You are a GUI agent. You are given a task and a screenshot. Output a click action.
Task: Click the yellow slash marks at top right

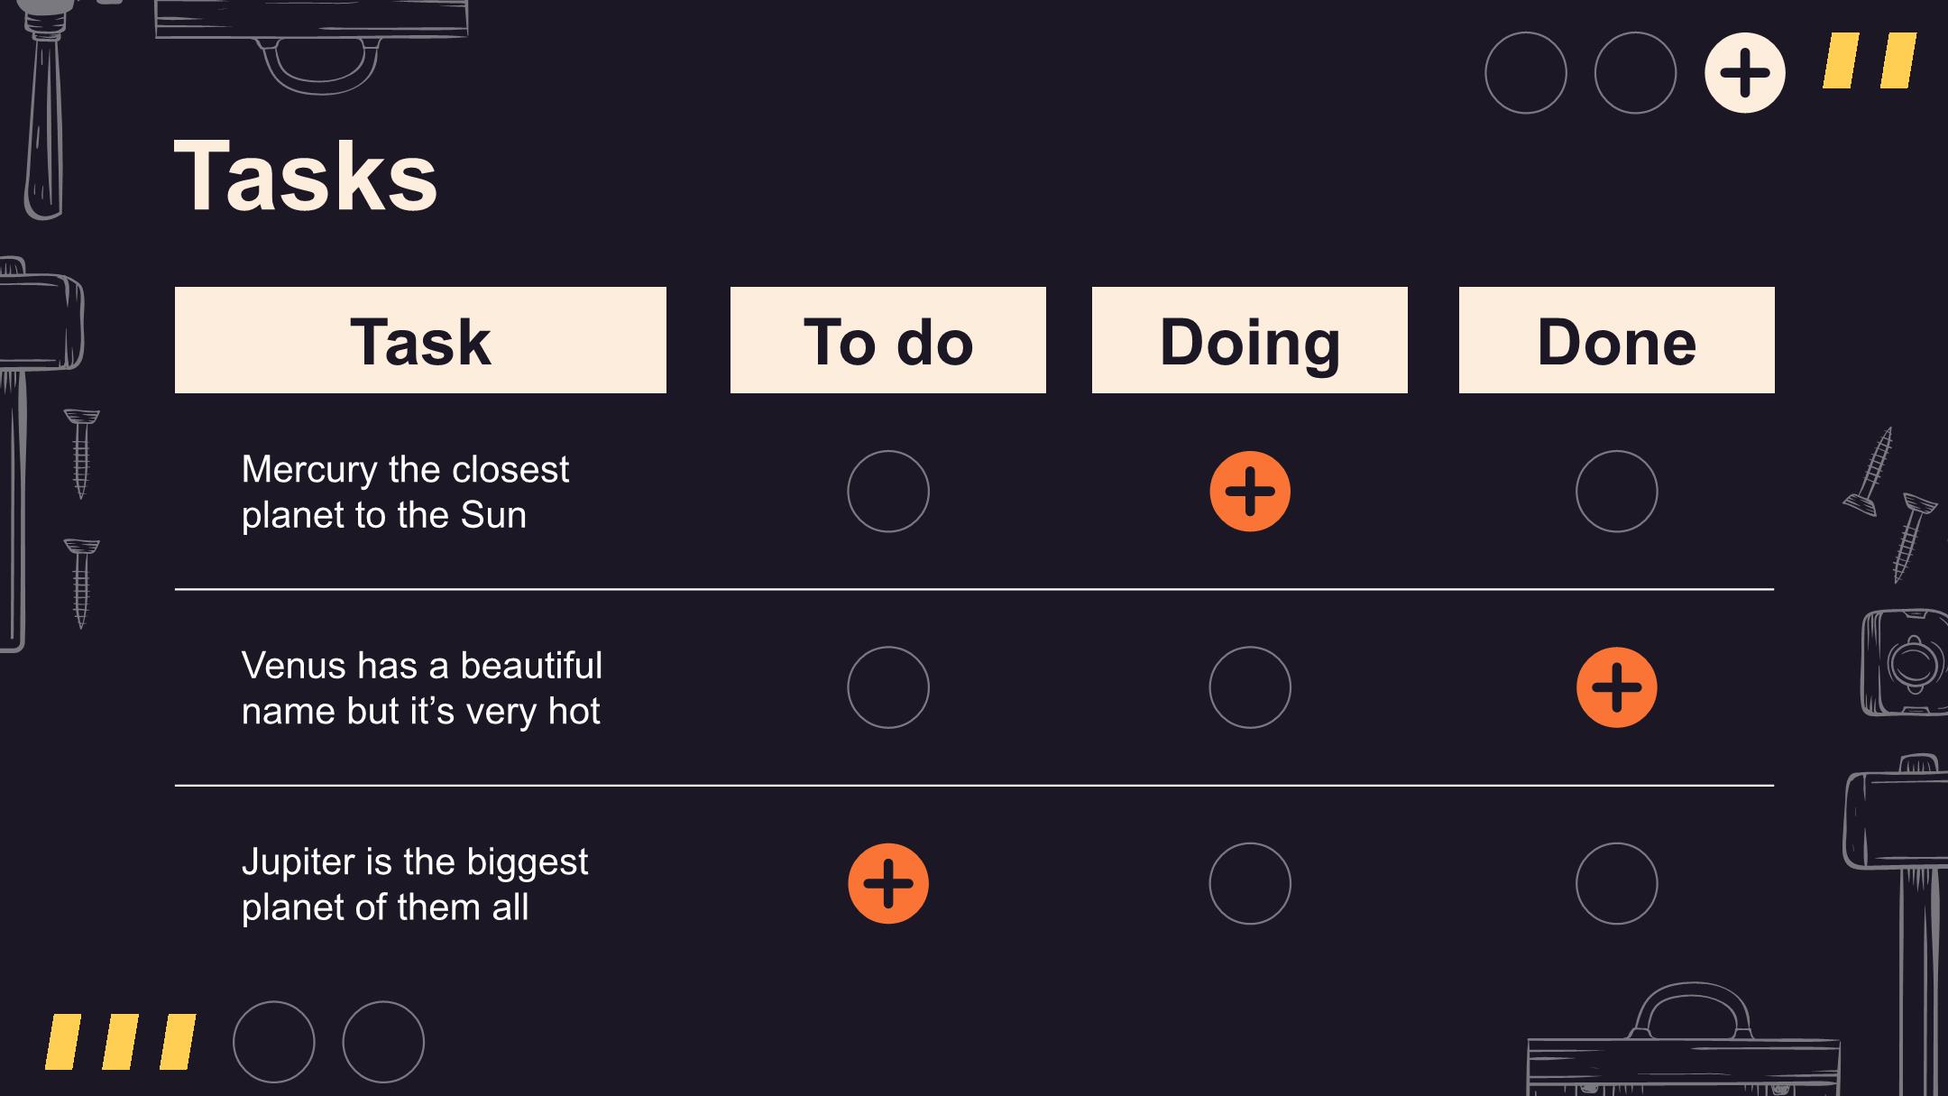pos(1870,60)
